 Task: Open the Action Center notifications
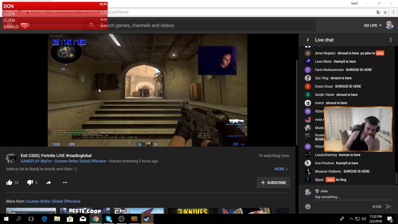(390, 219)
